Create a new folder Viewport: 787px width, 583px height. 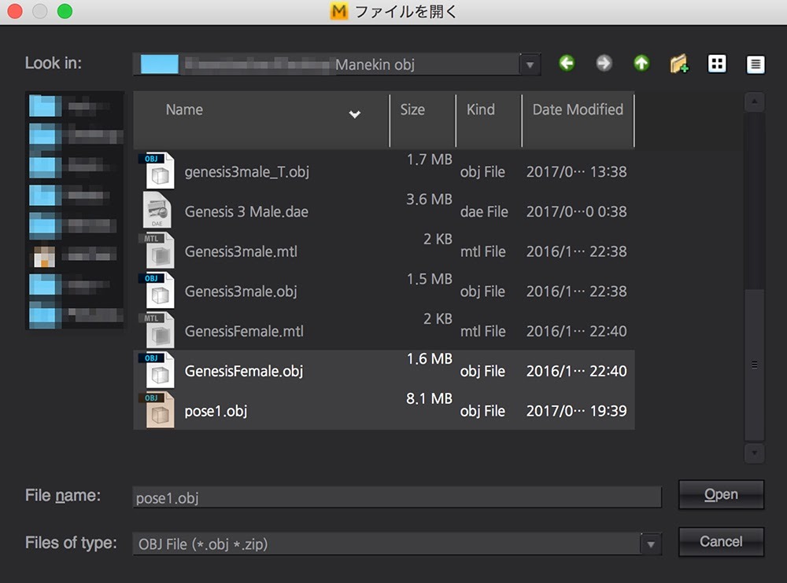coord(679,64)
